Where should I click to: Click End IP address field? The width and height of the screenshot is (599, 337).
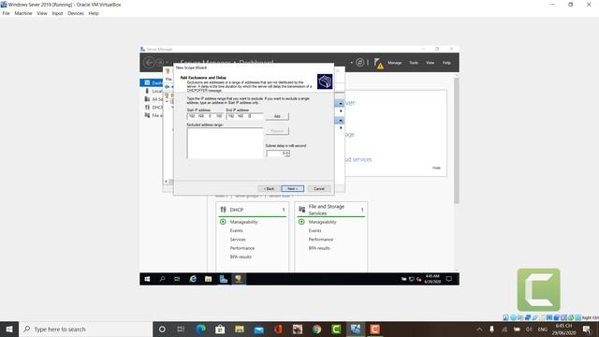[x=244, y=116]
